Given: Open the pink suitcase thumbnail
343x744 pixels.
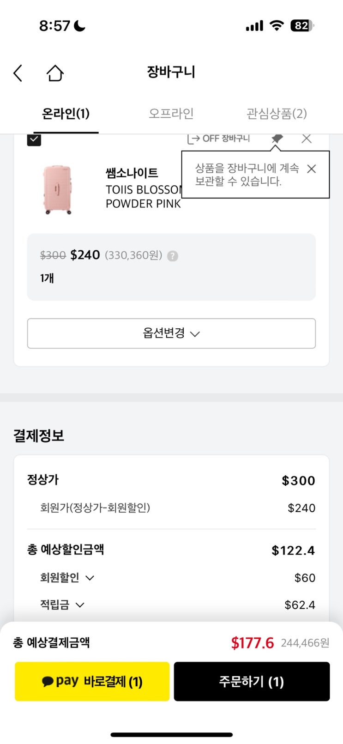Looking at the screenshot, I should (x=58, y=190).
